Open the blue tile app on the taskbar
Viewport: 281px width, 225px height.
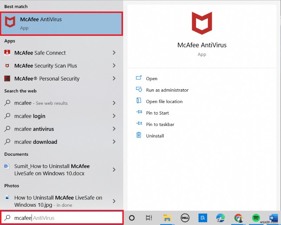(203, 218)
